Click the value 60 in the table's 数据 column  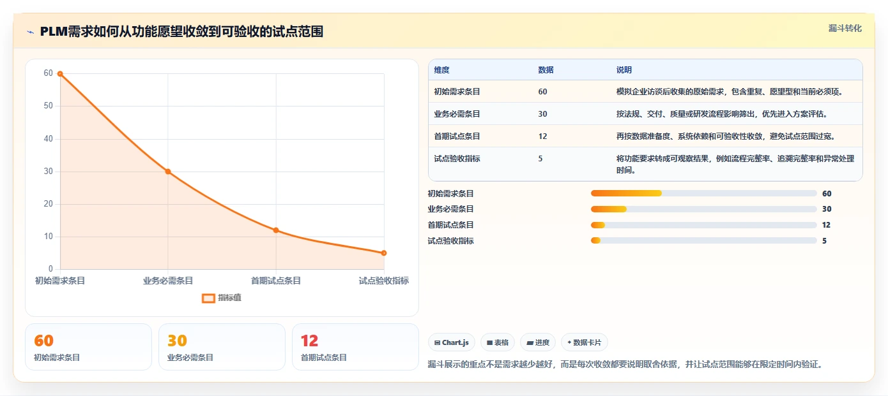click(543, 92)
